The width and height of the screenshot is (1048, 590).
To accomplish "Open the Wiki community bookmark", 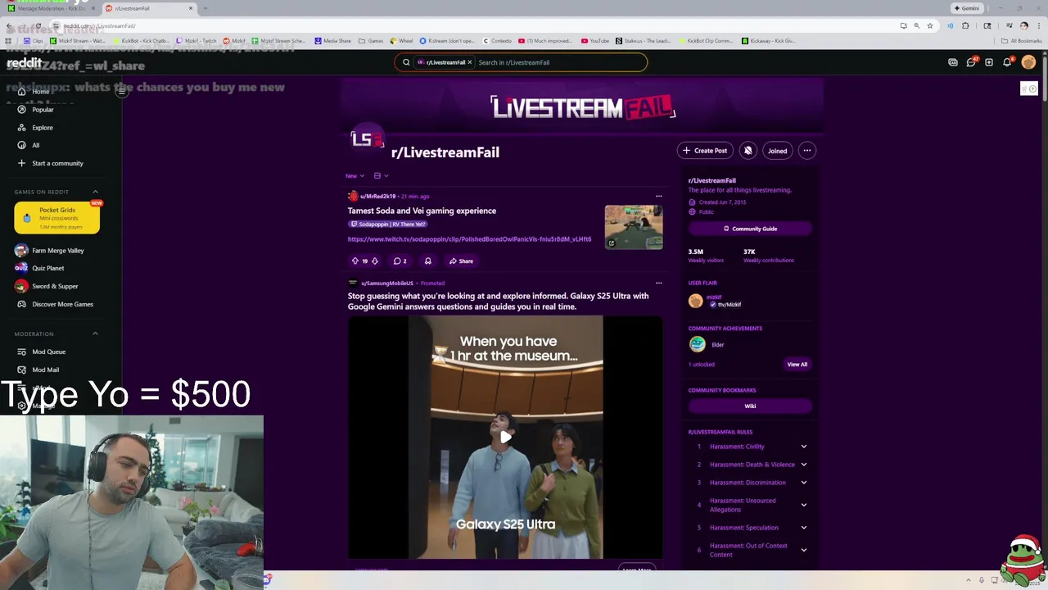I will pyautogui.click(x=750, y=406).
